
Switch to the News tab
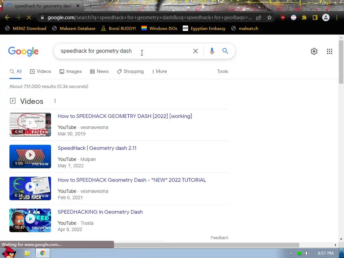[x=99, y=72]
